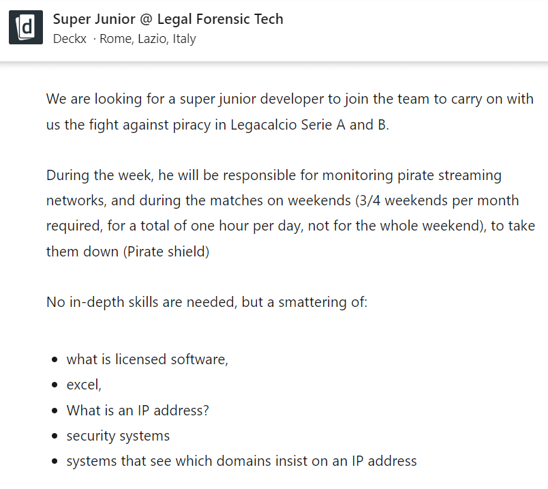Click the 'systems that see which domains' item
The image size is (548, 489).
241,460
